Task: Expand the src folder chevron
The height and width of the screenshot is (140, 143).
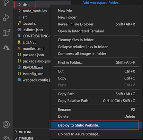Action: (20, 17)
